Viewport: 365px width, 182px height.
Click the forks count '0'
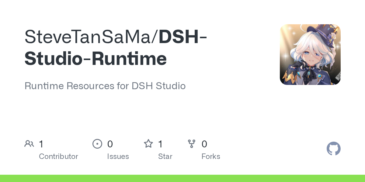pos(204,144)
